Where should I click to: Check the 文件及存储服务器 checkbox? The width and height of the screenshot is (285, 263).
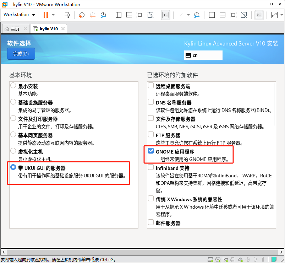151,118
